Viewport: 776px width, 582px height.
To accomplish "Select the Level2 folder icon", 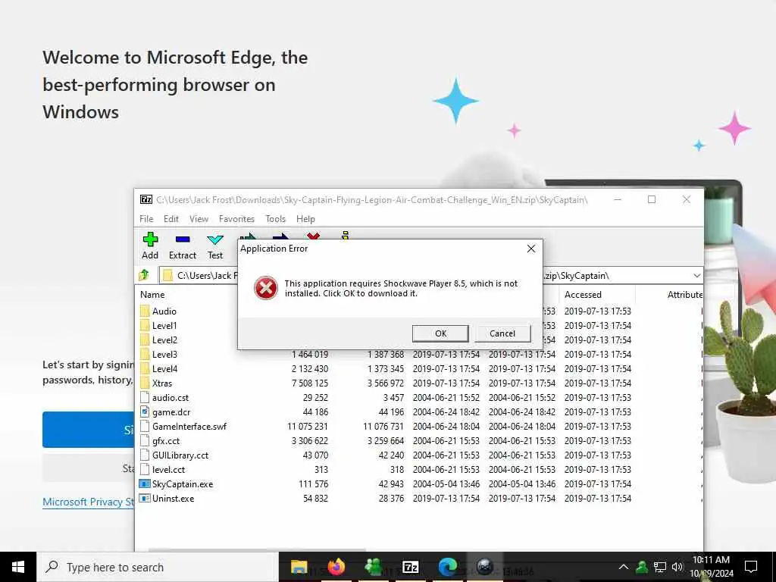I will click(145, 339).
